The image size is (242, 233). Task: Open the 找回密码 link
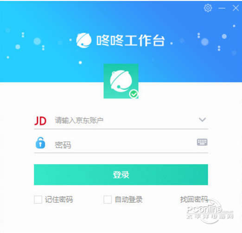(194, 200)
